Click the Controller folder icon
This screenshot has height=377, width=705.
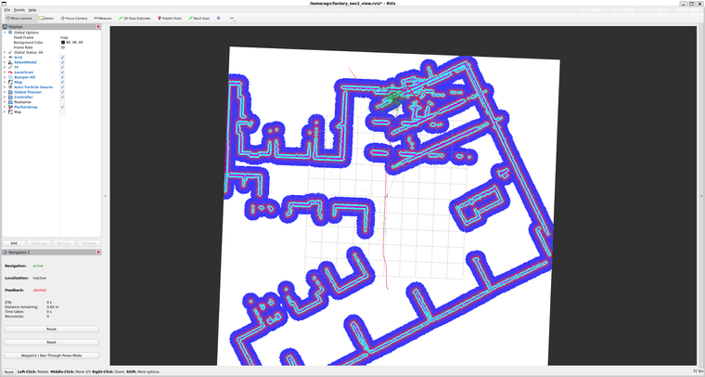coord(10,97)
